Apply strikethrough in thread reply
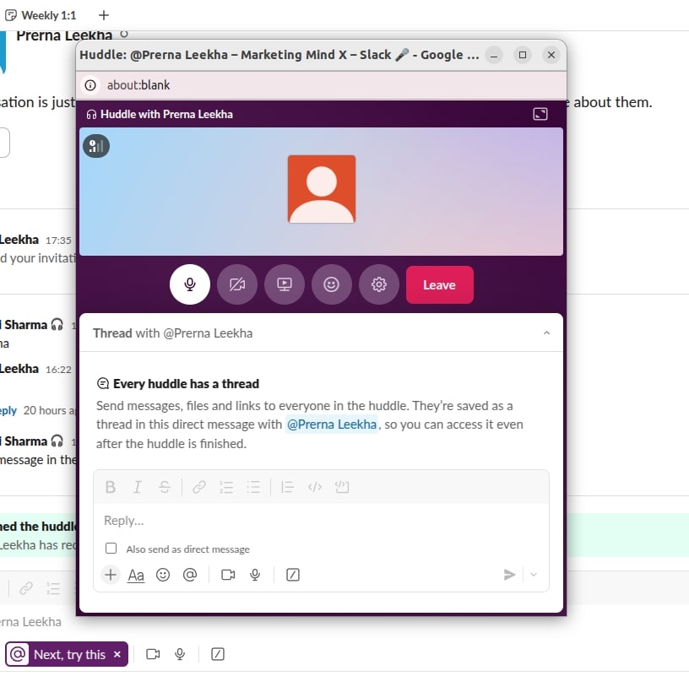The width and height of the screenshot is (689, 676). tap(165, 487)
